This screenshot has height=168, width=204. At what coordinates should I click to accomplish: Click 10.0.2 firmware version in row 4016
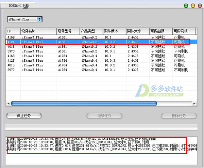pyautogui.click(x=110, y=47)
